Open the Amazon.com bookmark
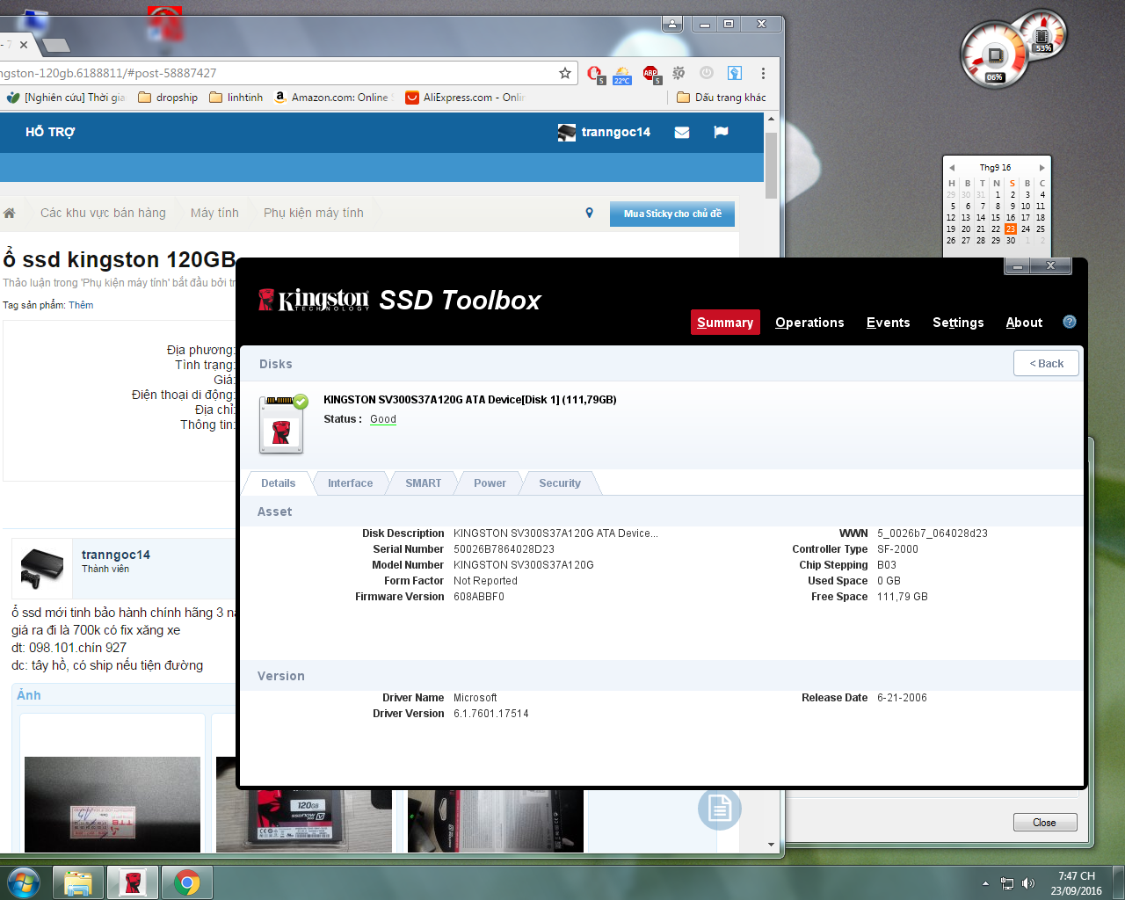This screenshot has width=1125, height=900. pyautogui.click(x=331, y=98)
